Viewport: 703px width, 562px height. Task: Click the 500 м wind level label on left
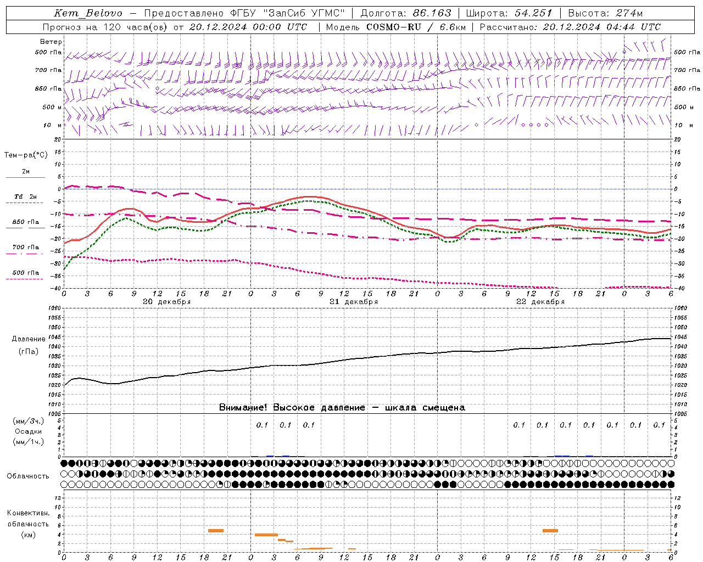(52, 107)
